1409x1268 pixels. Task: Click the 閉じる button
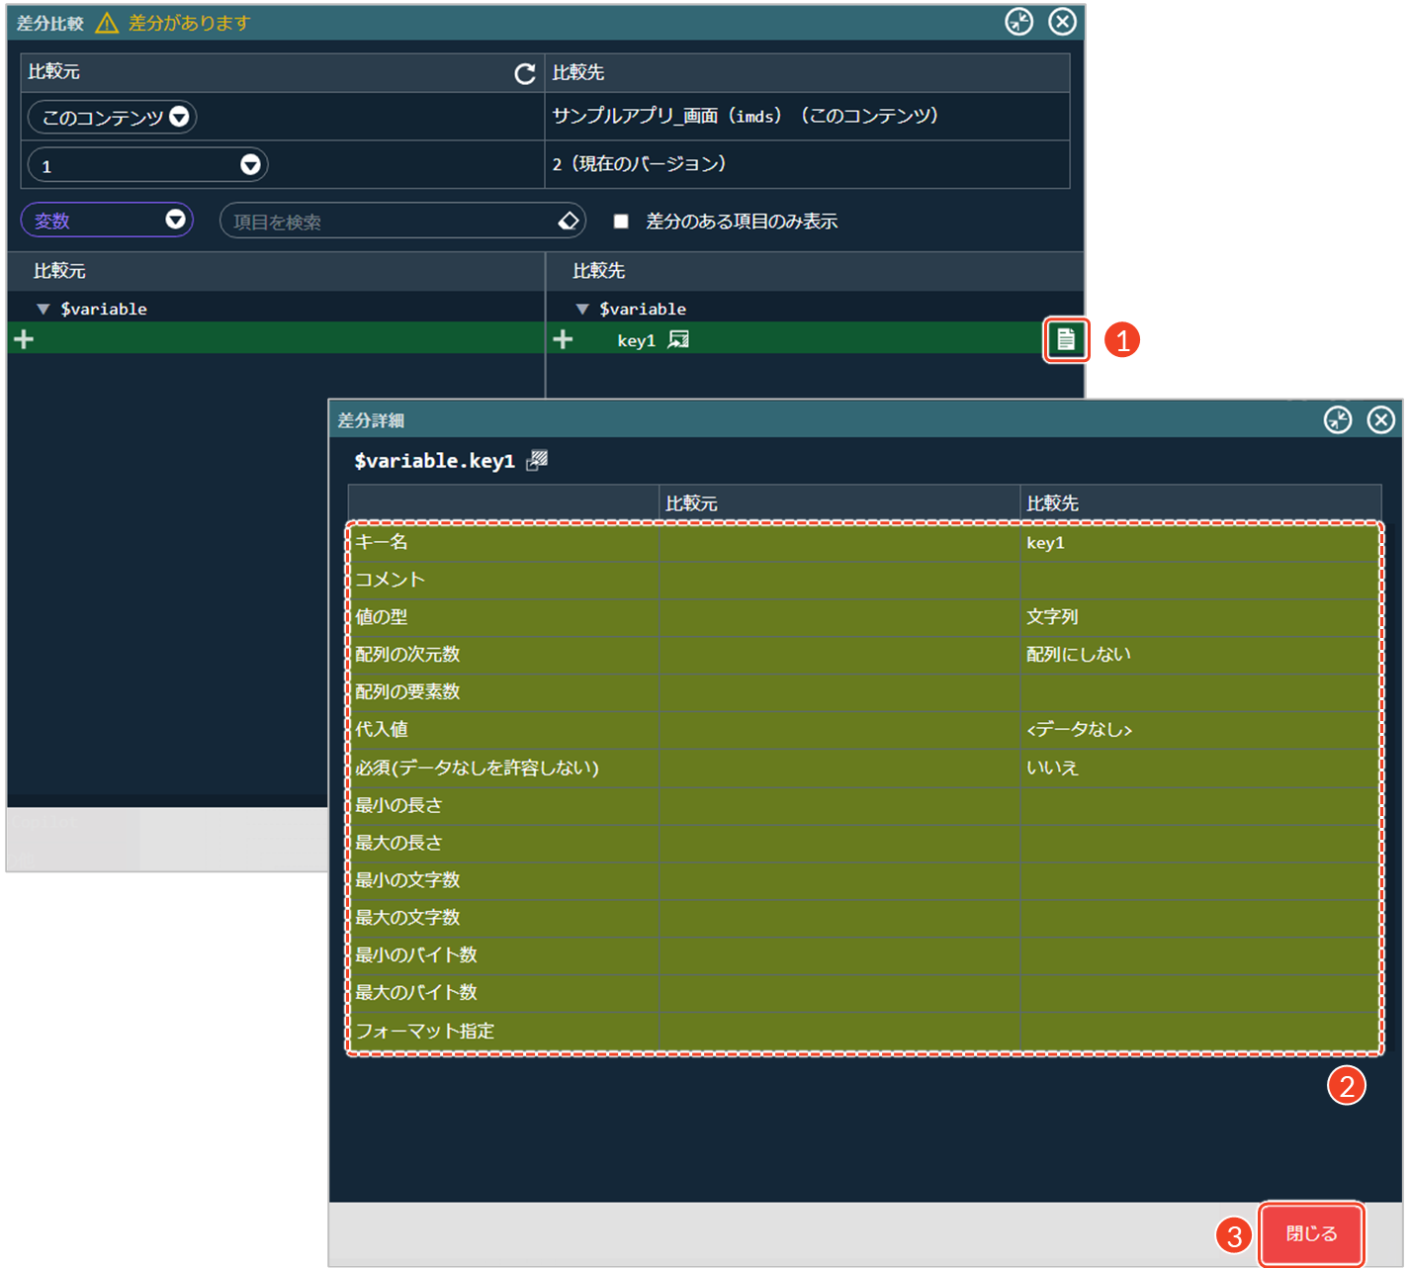click(1310, 1233)
